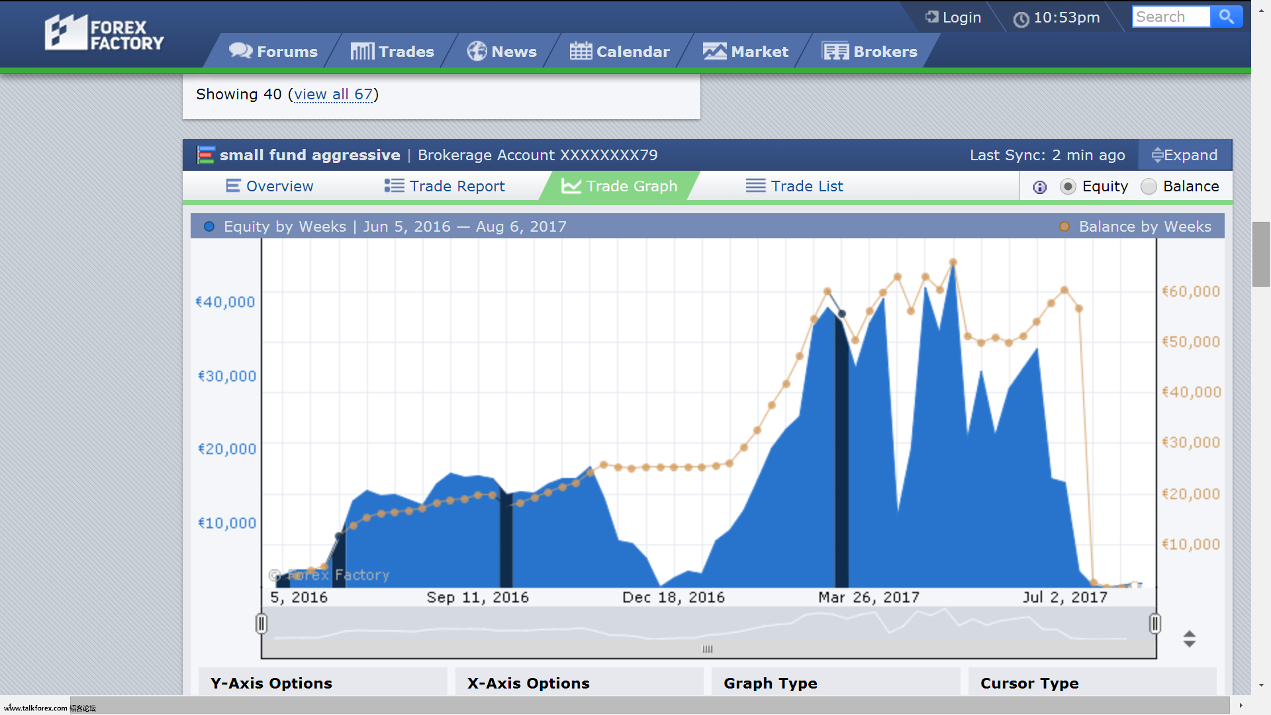The height and width of the screenshot is (715, 1271).
Task: Click the left range slider handle
Action: pos(261,624)
